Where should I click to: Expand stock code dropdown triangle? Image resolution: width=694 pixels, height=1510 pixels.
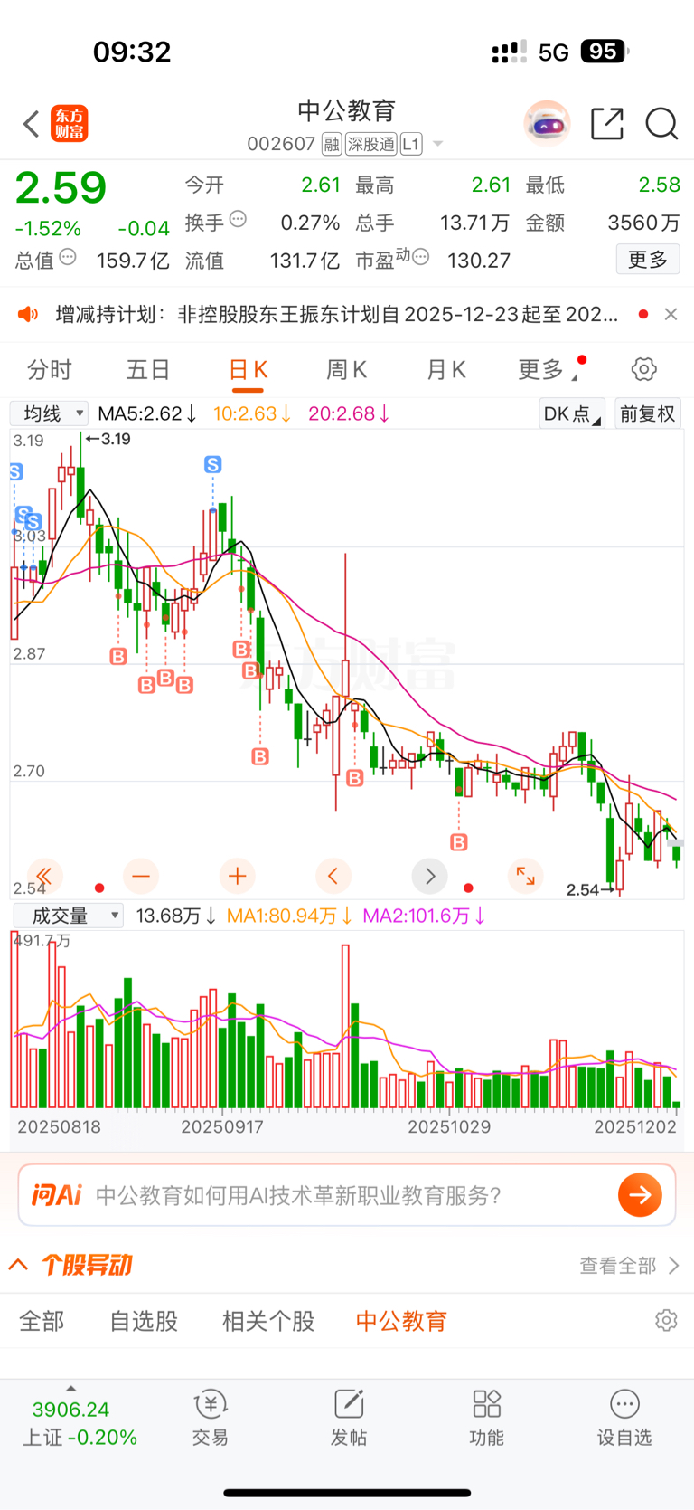tap(438, 145)
